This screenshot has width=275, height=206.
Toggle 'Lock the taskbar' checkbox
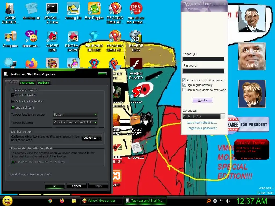pos(13,95)
